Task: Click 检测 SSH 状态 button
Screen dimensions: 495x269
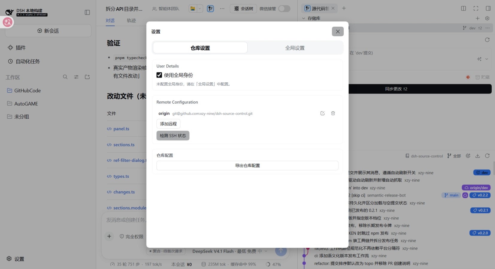Action: [173, 136]
